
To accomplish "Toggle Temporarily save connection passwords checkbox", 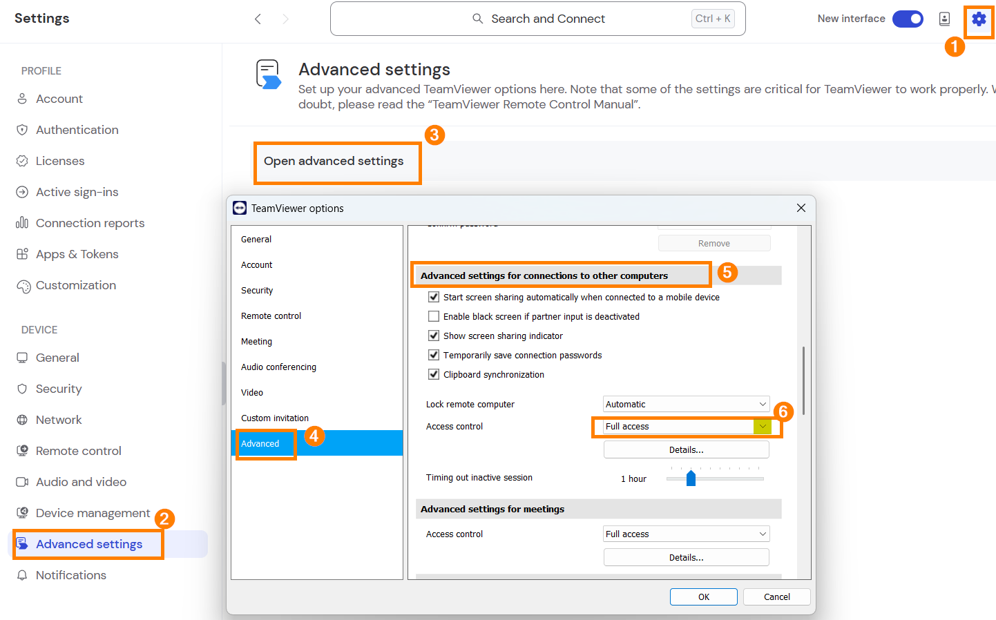I will [x=434, y=355].
